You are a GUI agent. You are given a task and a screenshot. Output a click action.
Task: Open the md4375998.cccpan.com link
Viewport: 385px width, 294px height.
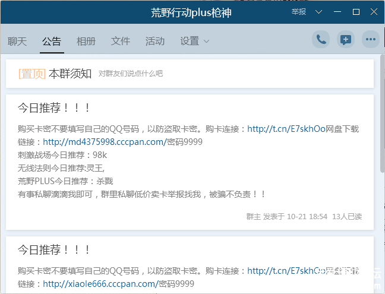point(105,142)
